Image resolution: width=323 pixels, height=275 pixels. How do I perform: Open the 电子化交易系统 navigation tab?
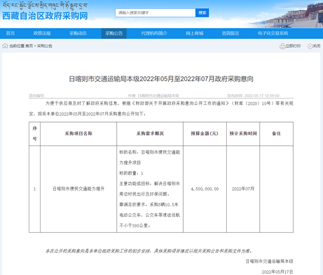[x=272, y=33]
